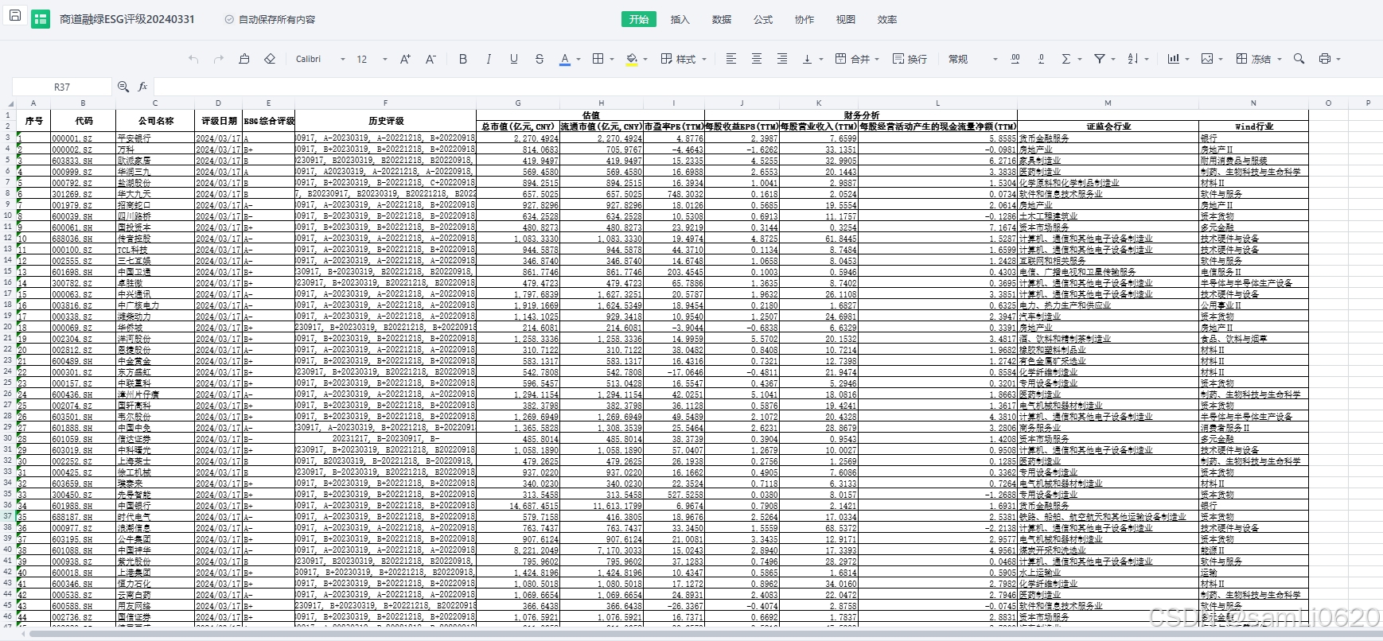The image size is (1383, 641).
Task: Switch to the 视图 tab
Action: [x=846, y=19]
